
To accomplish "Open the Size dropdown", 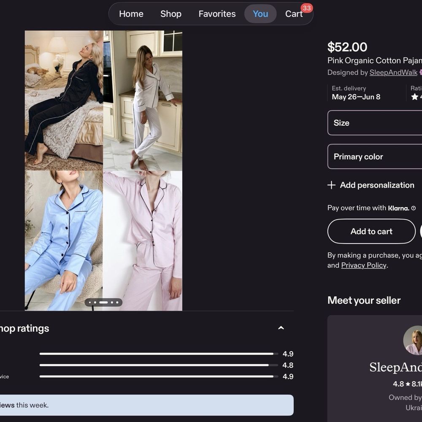I will tap(375, 123).
